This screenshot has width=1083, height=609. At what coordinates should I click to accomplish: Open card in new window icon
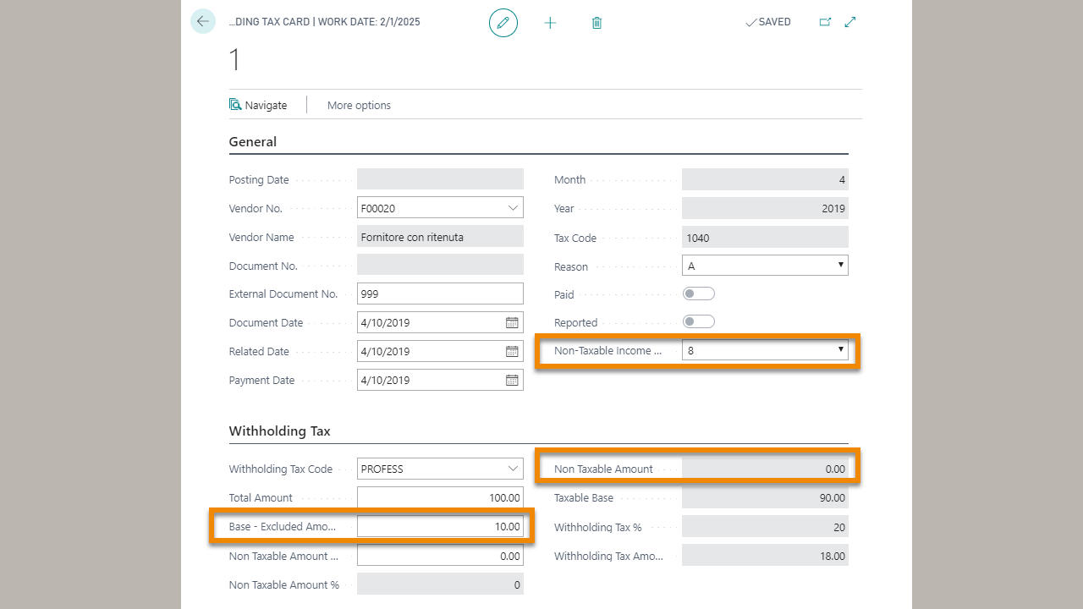coord(825,22)
